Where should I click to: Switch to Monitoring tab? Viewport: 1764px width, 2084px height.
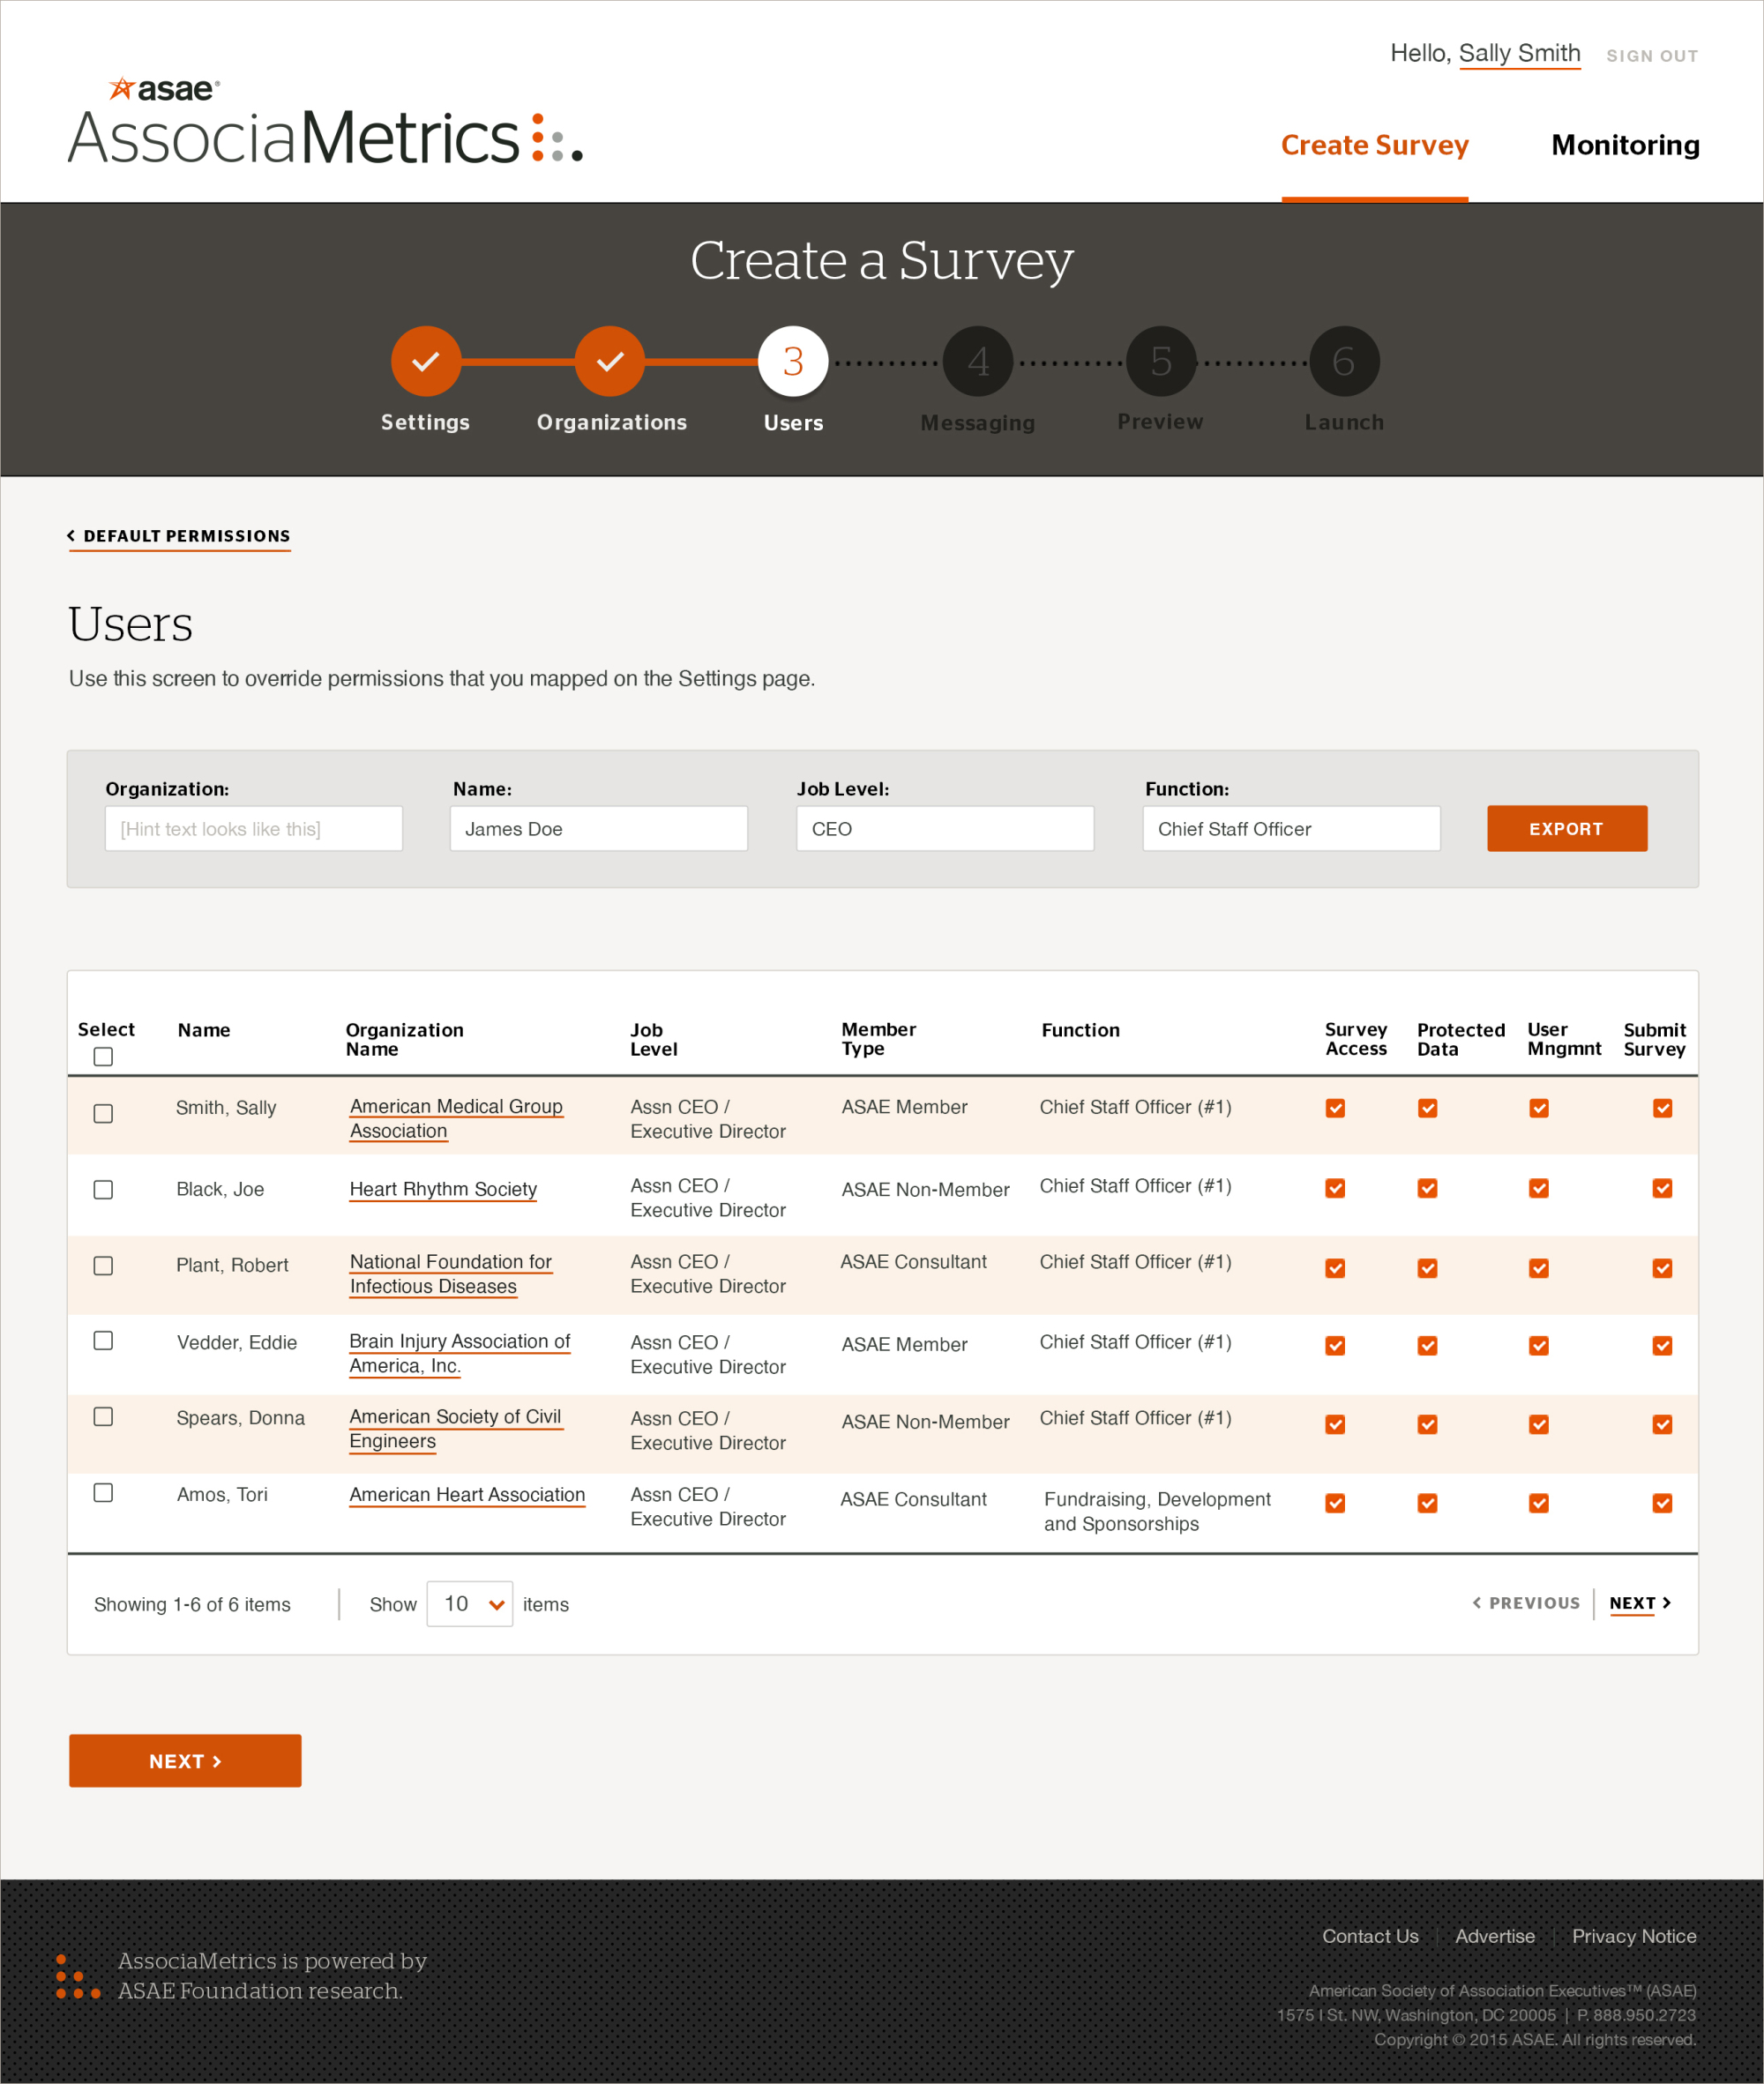(1625, 146)
